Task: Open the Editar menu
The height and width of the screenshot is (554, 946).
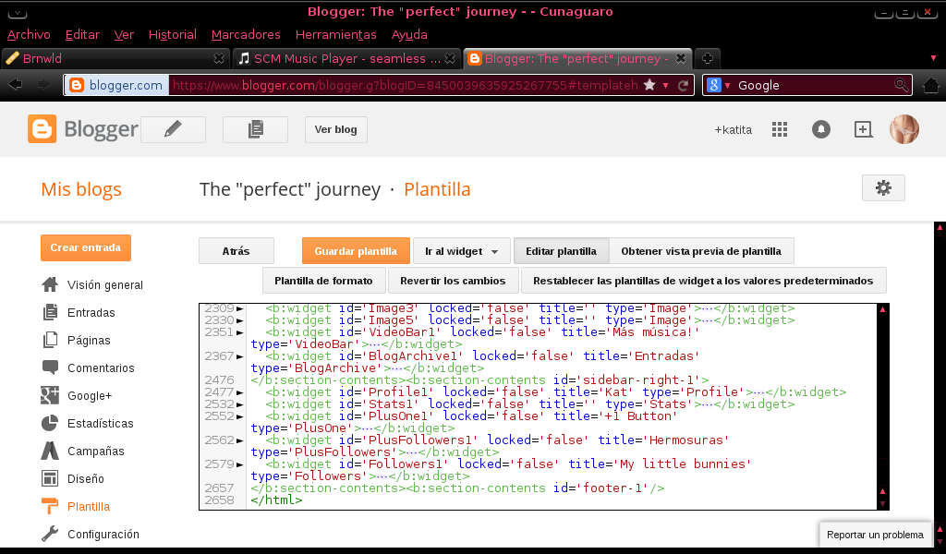Action: [x=82, y=34]
